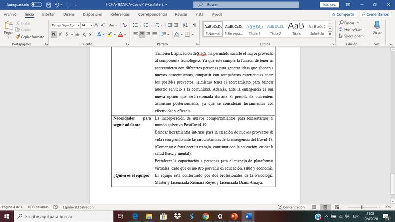395x222 pixels.
Task: Sort the selected text alphabetically
Action: (185, 25)
